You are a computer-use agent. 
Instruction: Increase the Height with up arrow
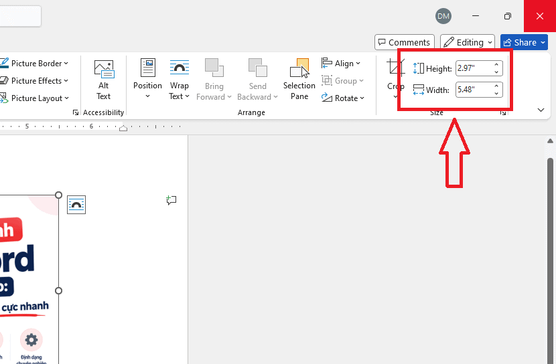pyautogui.click(x=496, y=65)
